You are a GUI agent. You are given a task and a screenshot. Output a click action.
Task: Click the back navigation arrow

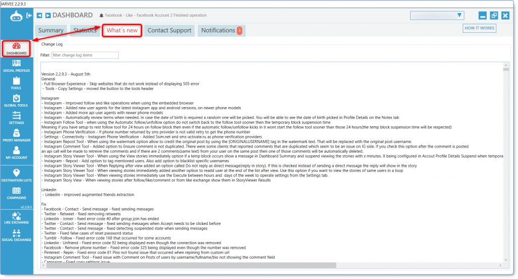tap(39, 16)
